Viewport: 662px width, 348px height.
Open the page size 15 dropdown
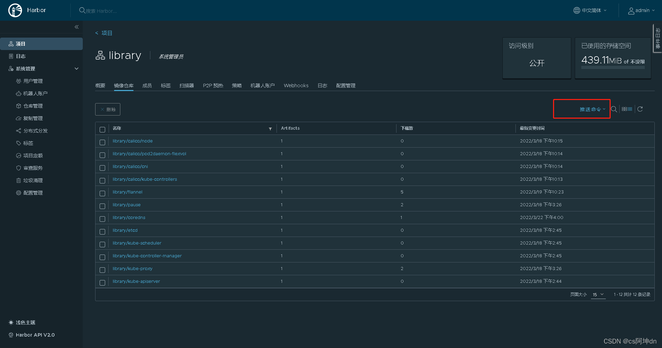598,295
